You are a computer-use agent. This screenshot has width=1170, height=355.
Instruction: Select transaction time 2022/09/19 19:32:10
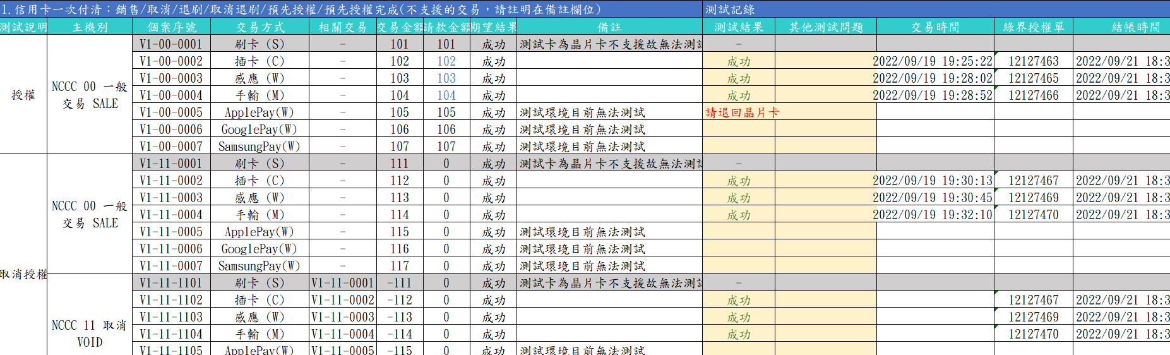pos(935,214)
